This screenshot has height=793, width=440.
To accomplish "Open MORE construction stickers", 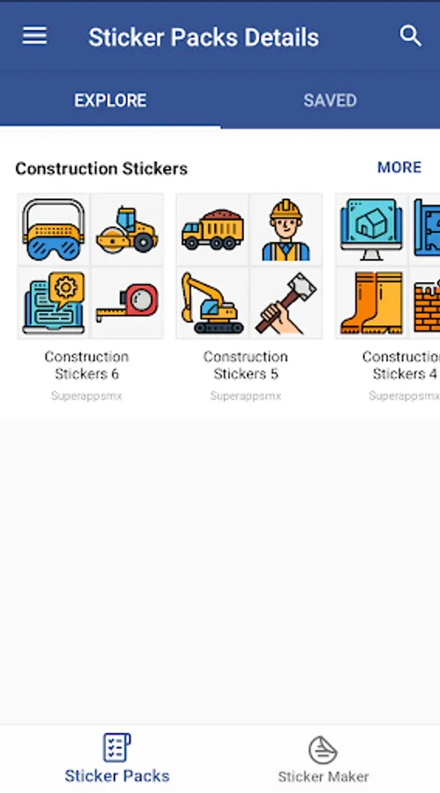I will click(399, 167).
